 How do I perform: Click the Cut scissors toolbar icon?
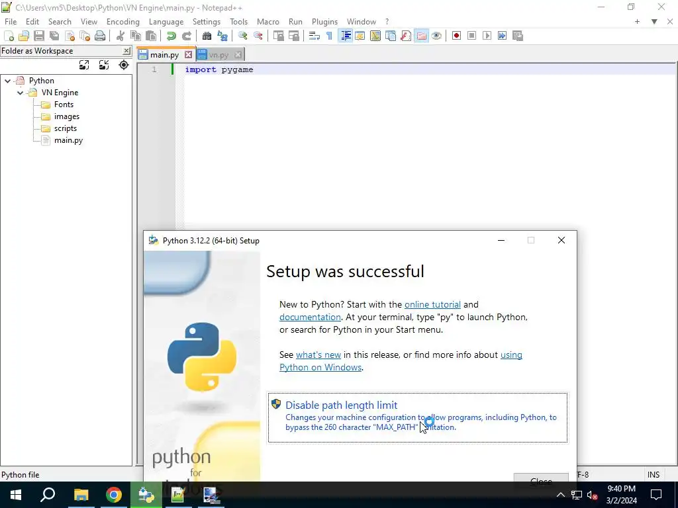(121, 36)
